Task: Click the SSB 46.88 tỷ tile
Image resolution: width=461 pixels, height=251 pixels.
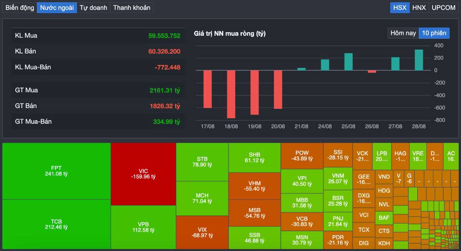Action: 254,238
